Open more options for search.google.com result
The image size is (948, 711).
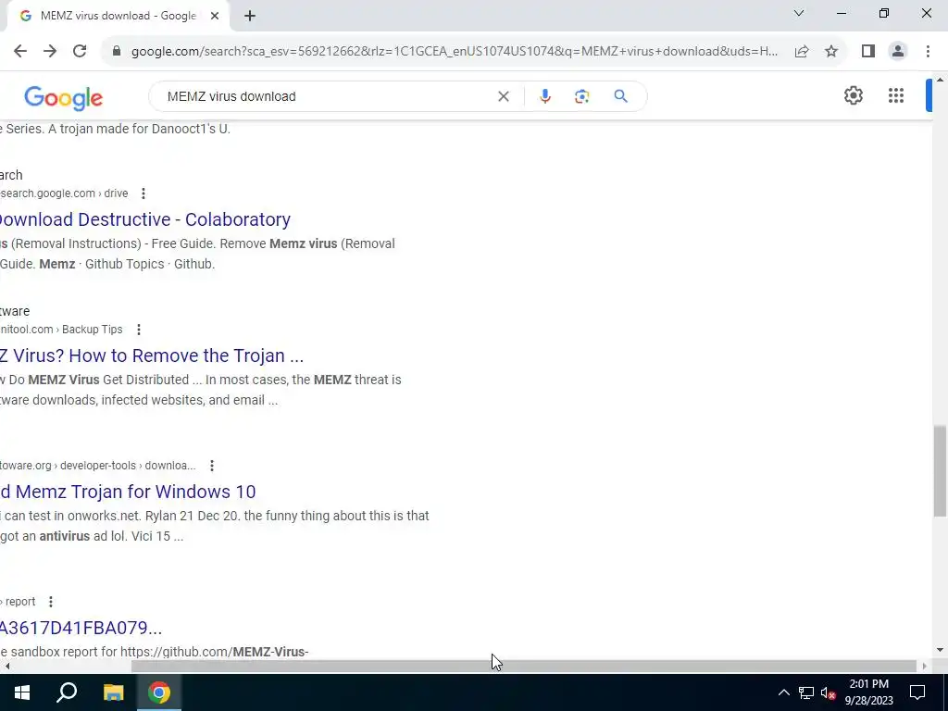tap(143, 193)
